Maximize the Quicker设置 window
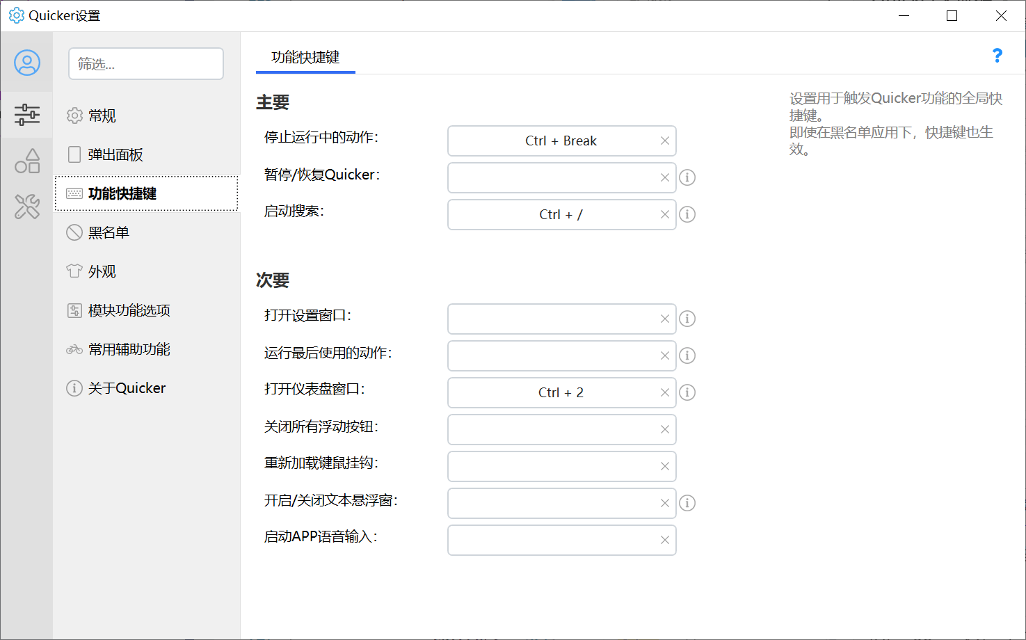This screenshot has width=1026, height=640. (952, 15)
